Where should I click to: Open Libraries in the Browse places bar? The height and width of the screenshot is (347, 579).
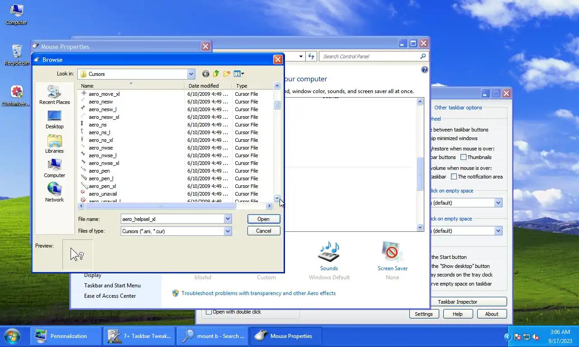pyautogui.click(x=54, y=144)
